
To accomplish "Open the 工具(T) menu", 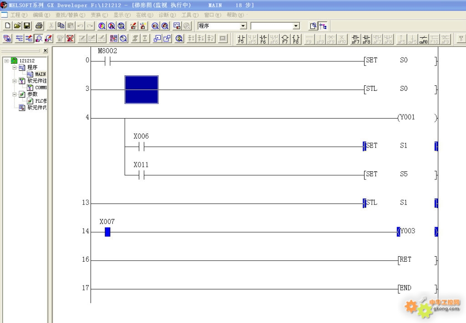I will click(190, 15).
